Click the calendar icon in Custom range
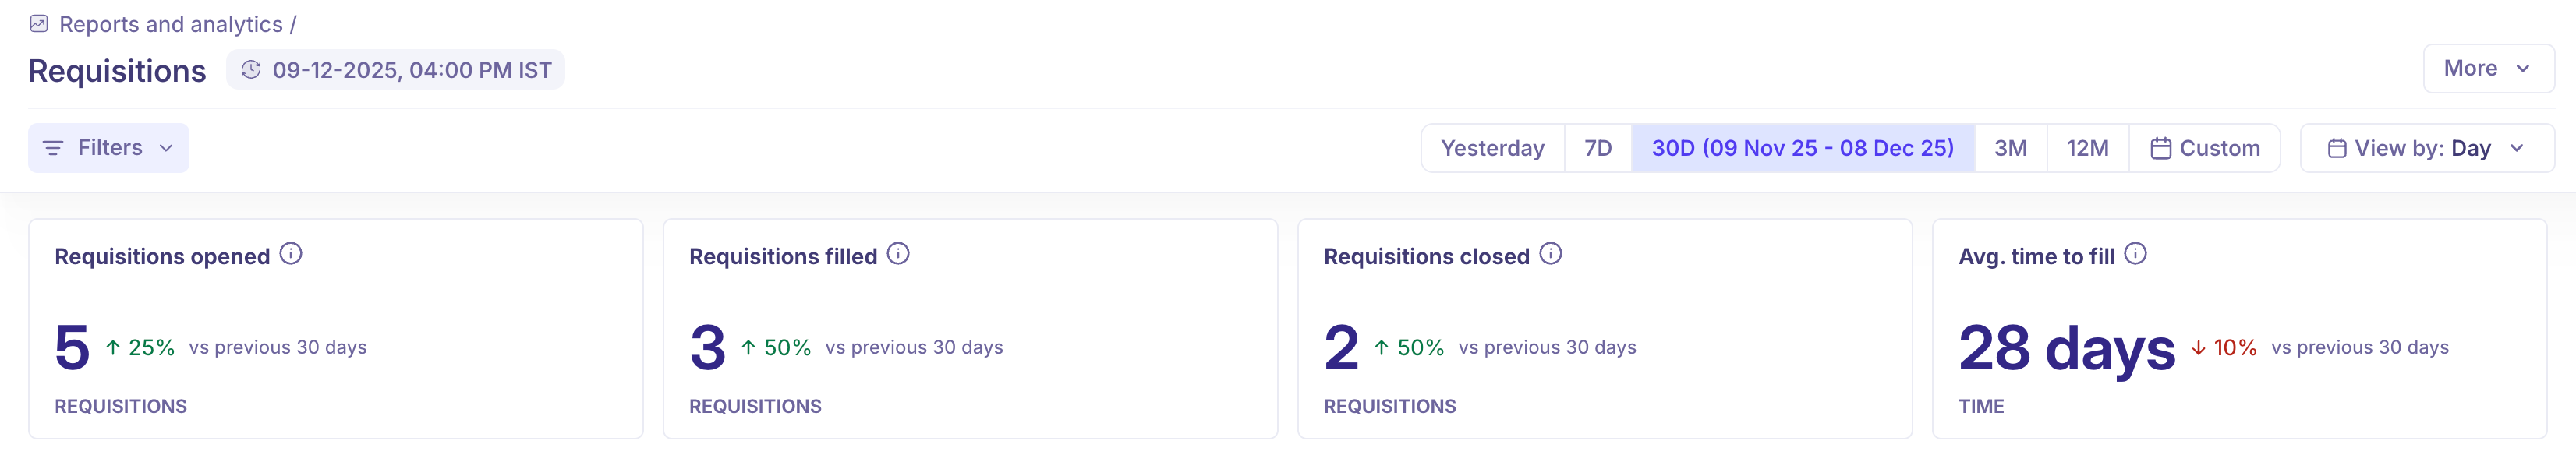The height and width of the screenshot is (455, 2576). coord(2161,149)
